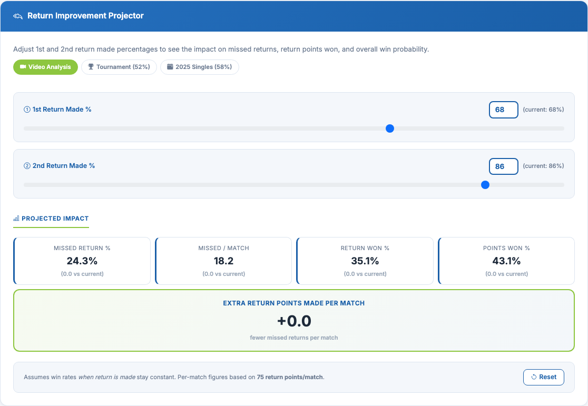Click the bar chart icon by Projected Impact
The height and width of the screenshot is (406, 588).
[x=16, y=219]
